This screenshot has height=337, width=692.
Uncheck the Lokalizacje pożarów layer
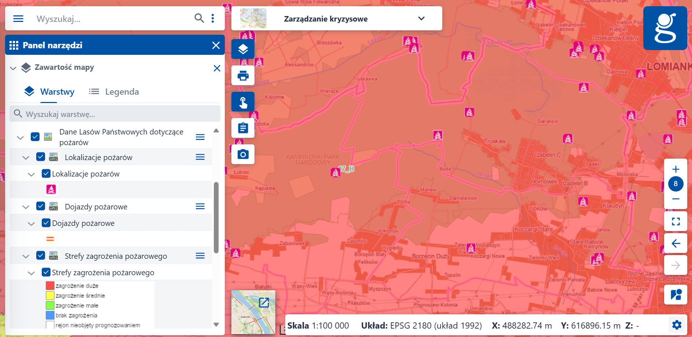[x=41, y=157]
